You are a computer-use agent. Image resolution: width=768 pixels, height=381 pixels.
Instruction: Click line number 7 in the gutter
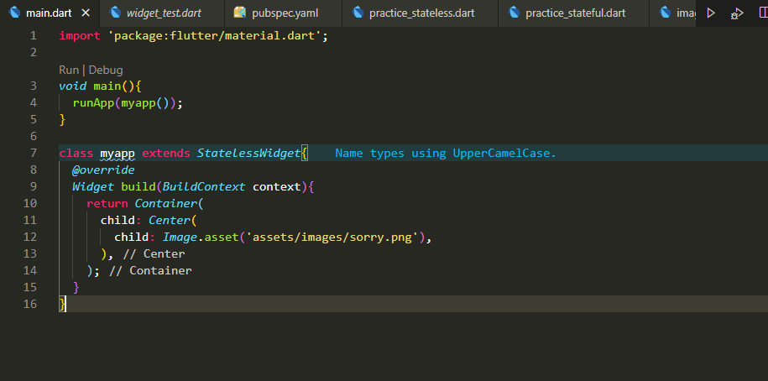click(33, 153)
